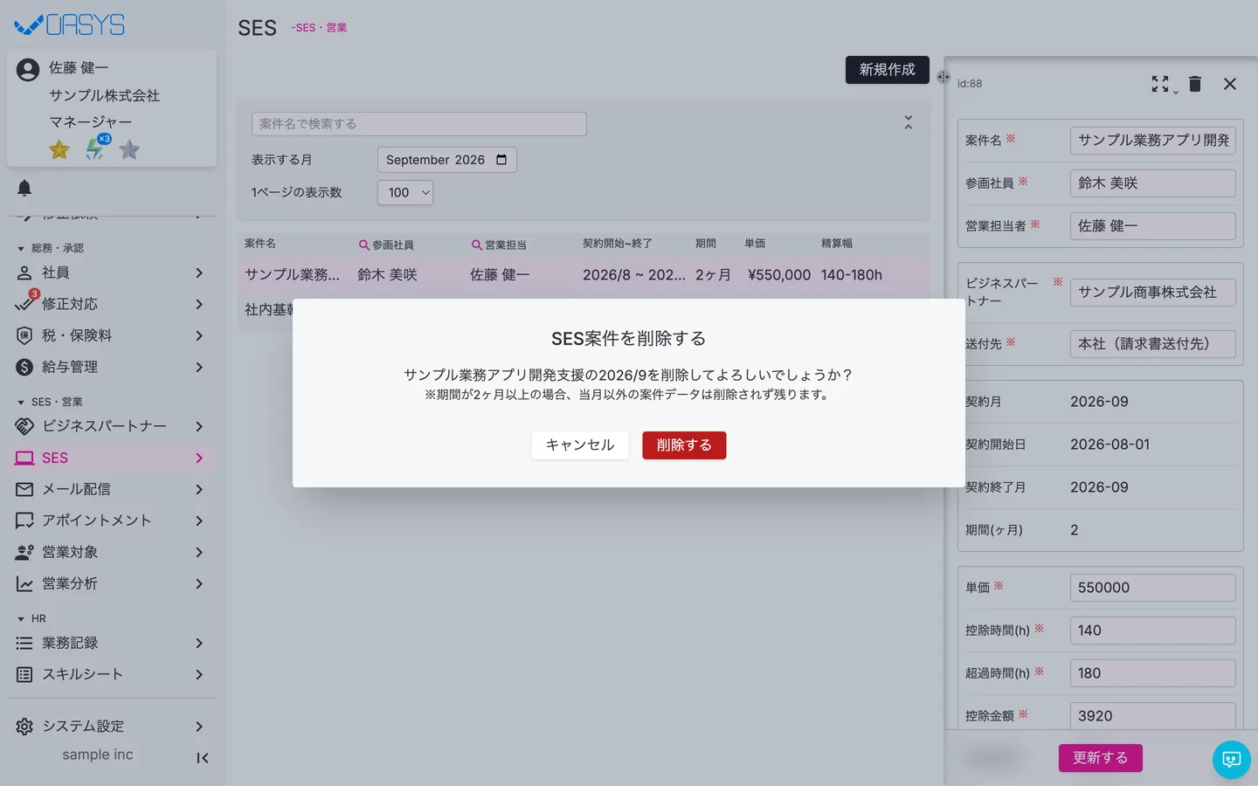The width and height of the screenshot is (1258, 786).
Task: Expand the chevron for 税・保険料
Action: [199, 335]
